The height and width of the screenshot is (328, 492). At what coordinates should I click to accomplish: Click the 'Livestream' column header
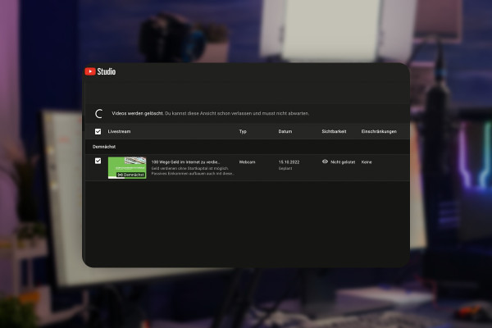coord(119,131)
